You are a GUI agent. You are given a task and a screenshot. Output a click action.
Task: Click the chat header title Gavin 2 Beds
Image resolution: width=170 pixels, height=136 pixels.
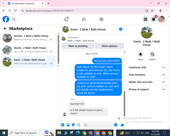88,30
